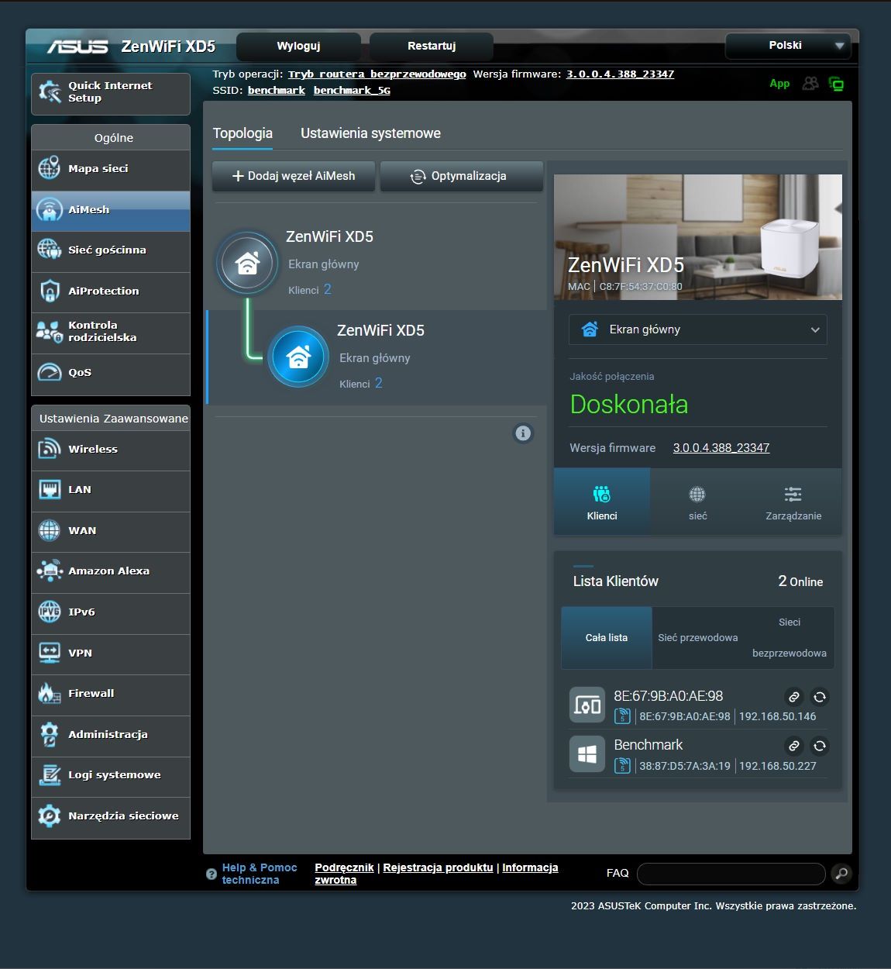The width and height of the screenshot is (891, 969).
Task: Click refresh icon for 8E:67:9B:A0:AE:98 client
Action: (x=820, y=697)
